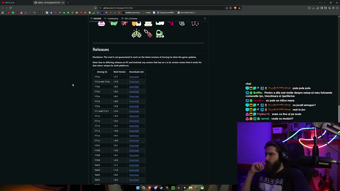Image resolution: width=340 pixels, height=191 pixels.
Task: Open reader mode icon in address bar
Action: coord(231,8)
